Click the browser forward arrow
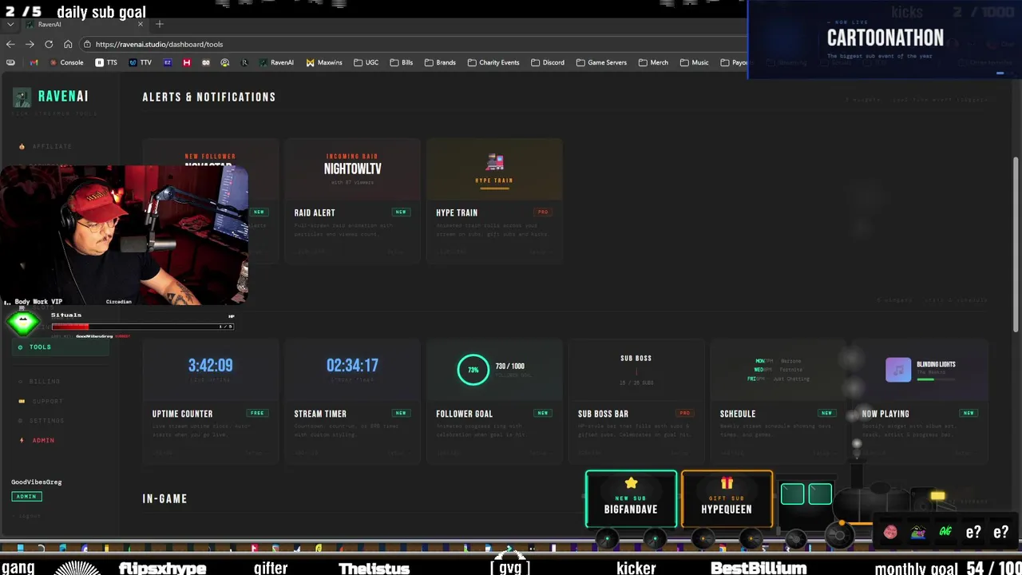 [x=30, y=44]
